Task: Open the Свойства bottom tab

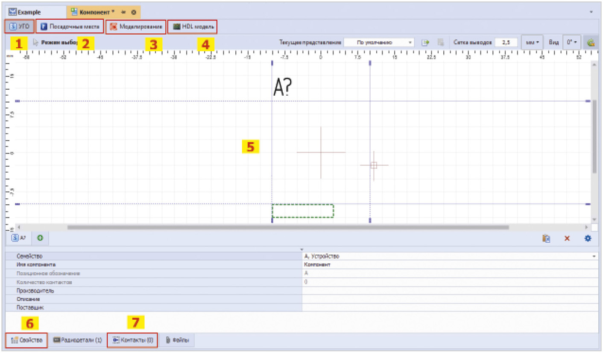Action: pos(26,340)
